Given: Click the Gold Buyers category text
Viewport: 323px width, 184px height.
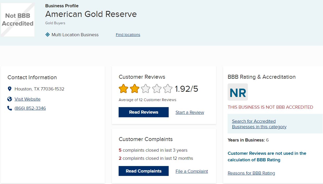Looking at the screenshot, I should pos(55,23).
